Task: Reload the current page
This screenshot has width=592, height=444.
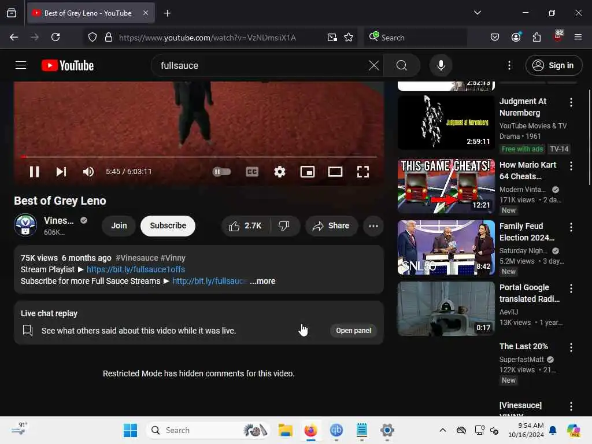Action: pyautogui.click(x=55, y=37)
